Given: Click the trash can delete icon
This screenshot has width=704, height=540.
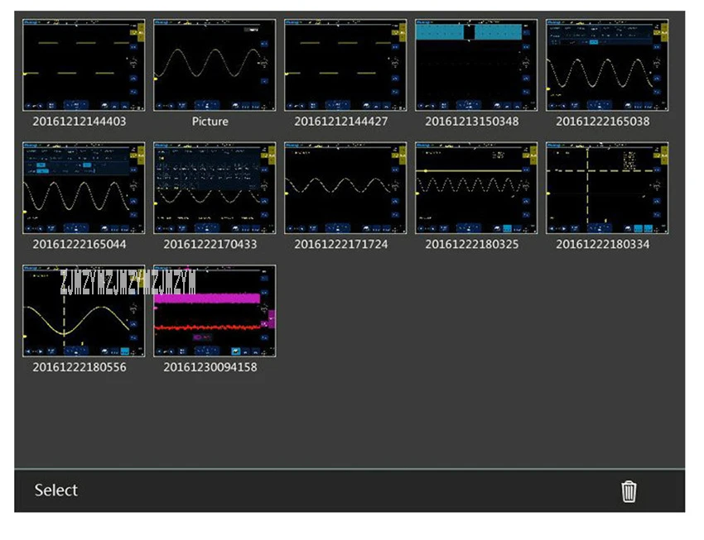Looking at the screenshot, I should (629, 491).
